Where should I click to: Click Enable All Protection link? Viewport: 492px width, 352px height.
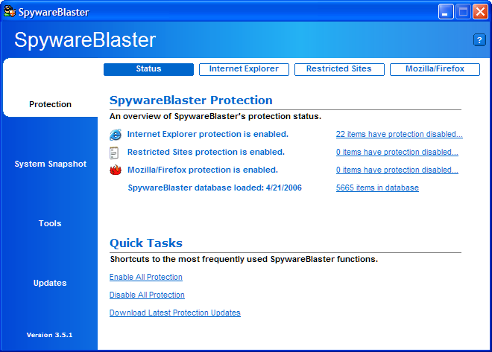(146, 277)
